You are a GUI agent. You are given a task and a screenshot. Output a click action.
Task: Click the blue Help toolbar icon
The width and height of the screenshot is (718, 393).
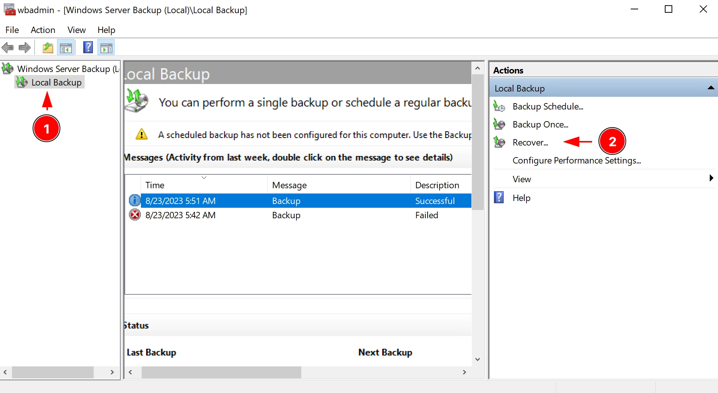pyautogui.click(x=88, y=48)
